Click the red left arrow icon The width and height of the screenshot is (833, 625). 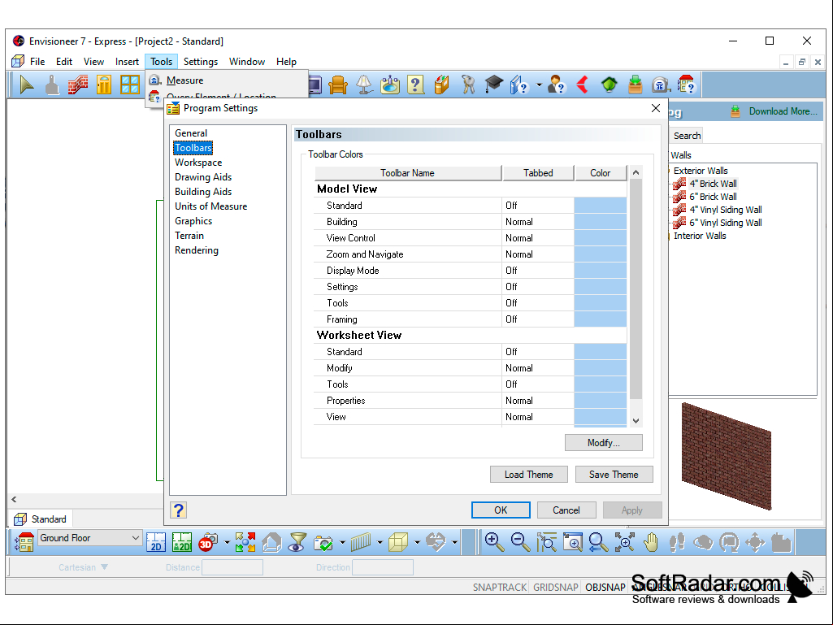(583, 85)
